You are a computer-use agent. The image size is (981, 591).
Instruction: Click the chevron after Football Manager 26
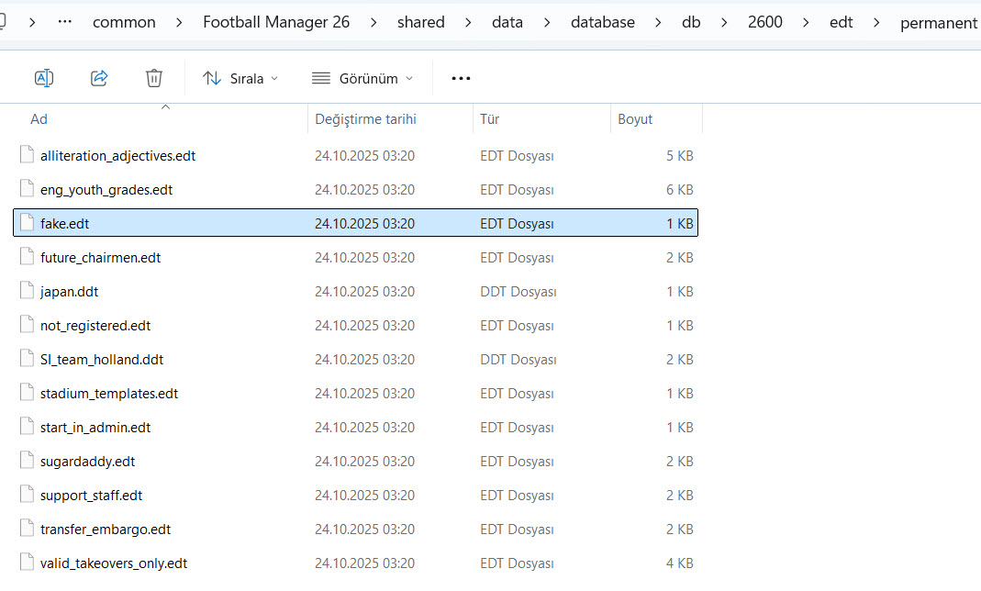[373, 22]
